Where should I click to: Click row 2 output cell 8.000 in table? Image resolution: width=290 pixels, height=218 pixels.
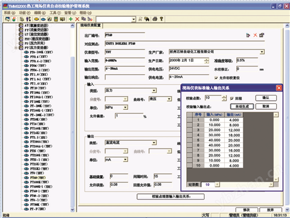[x=234, y=125]
